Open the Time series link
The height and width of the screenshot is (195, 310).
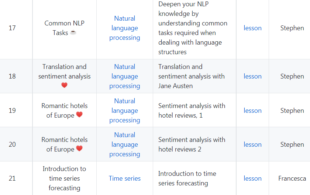click(125, 178)
